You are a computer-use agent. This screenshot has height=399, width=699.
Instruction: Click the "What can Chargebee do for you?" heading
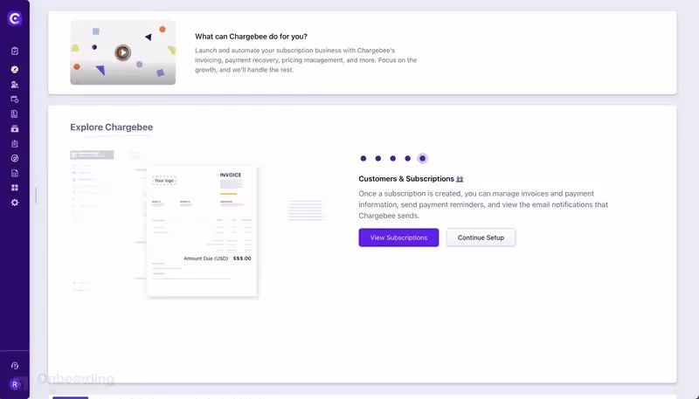pyautogui.click(x=251, y=37)
